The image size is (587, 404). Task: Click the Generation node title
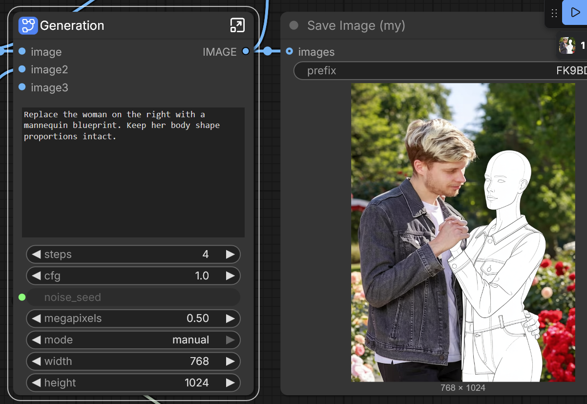(x=72, y=25)
